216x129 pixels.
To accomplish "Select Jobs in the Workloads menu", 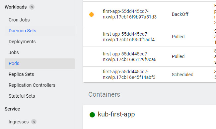I will click(x=14, y=52).
